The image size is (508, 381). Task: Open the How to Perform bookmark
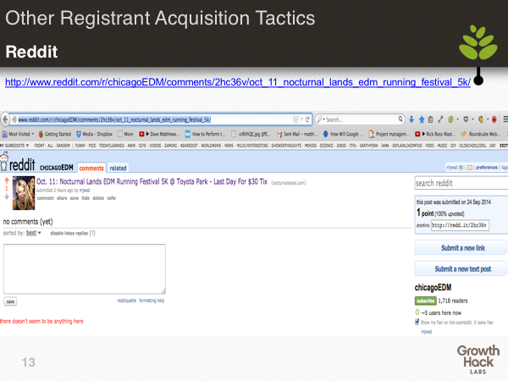[x=205, y=134]
